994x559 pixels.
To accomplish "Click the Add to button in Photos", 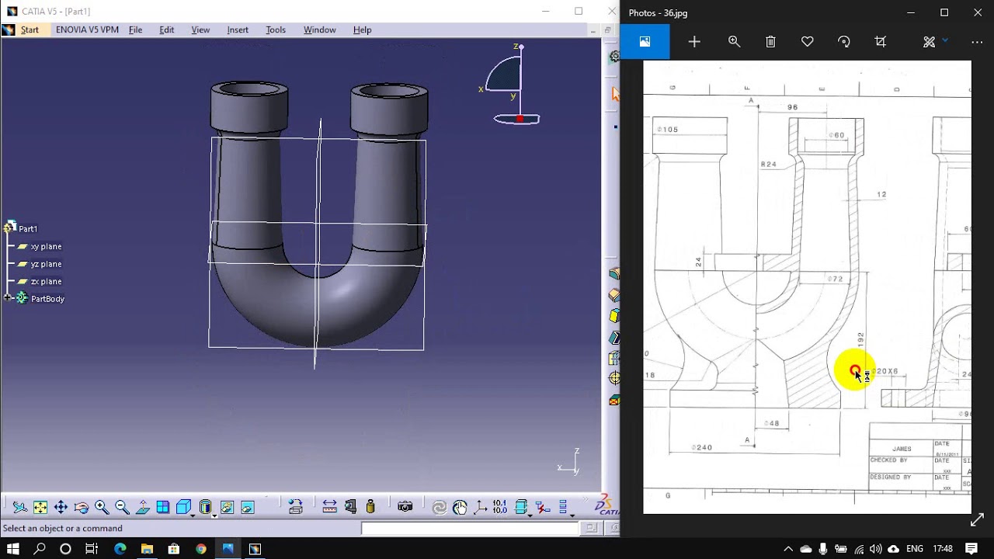I will (694, 42).
